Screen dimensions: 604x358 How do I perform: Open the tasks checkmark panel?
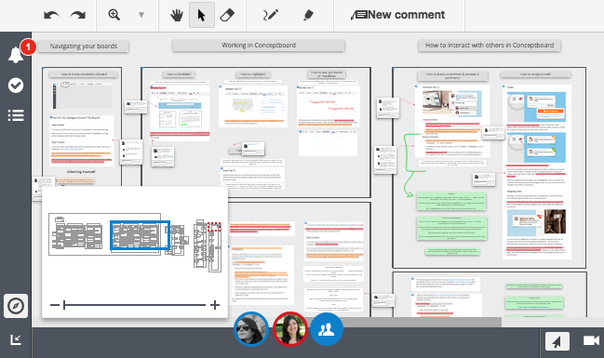pos(16,86)
